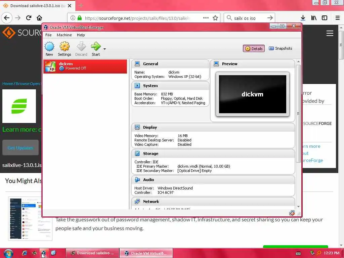
Task: Click the sourceforge URL address bar
Action: (137, 18)
